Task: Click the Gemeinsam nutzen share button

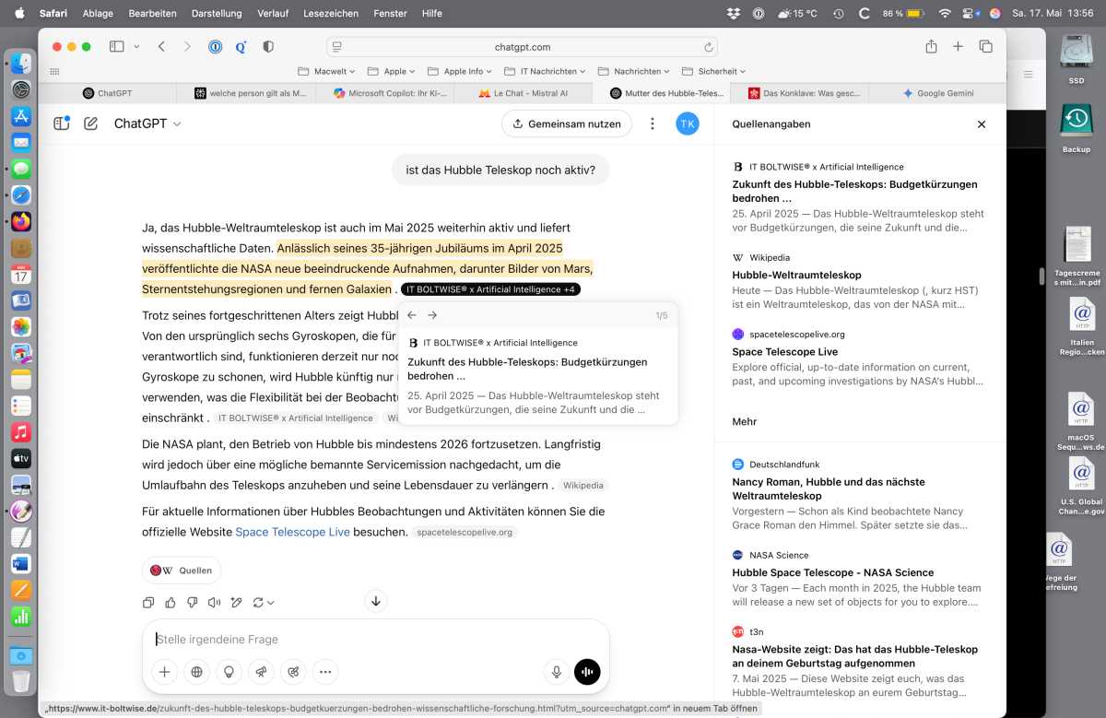Action: pyautogui.click(x=567, y=124)
